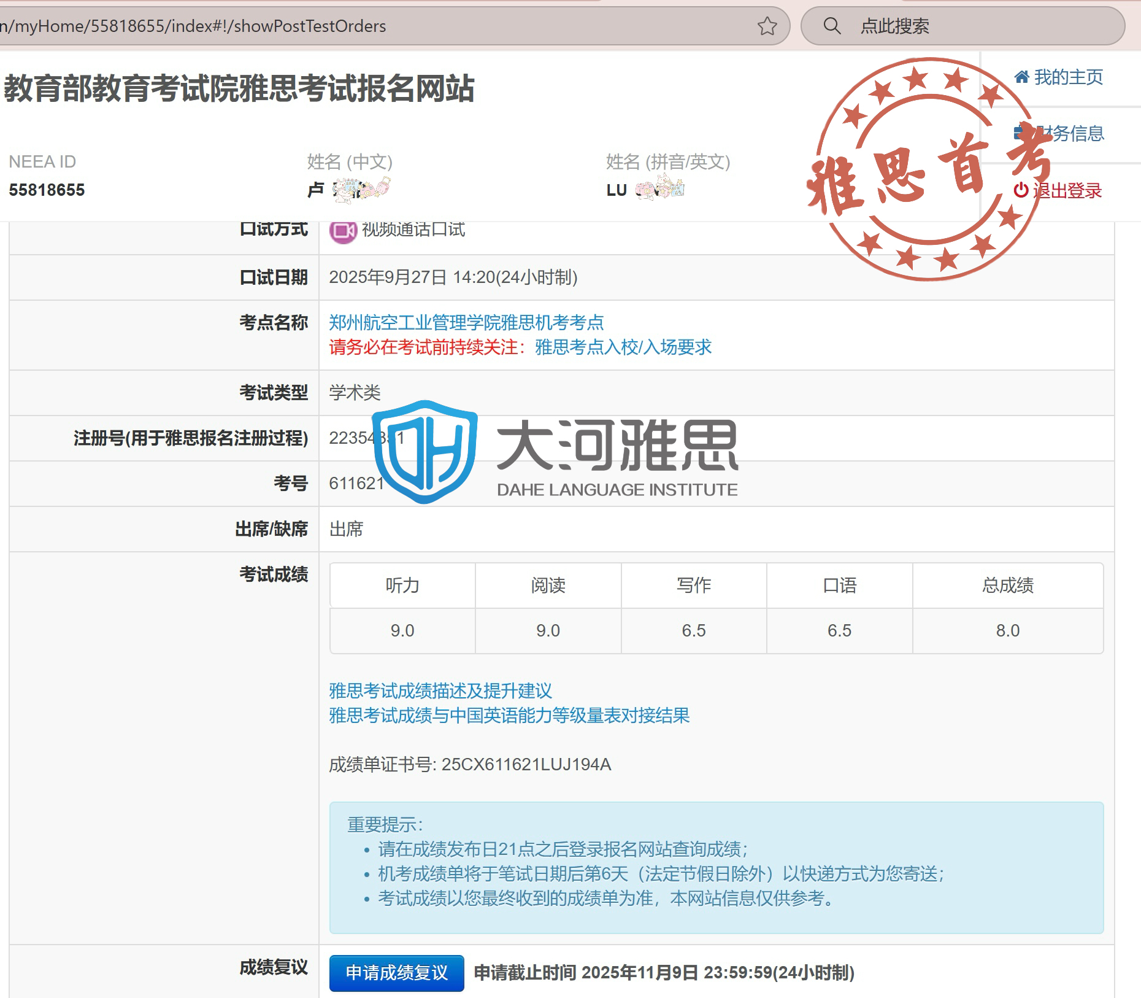
Task: Open 雅思考试成绩与中国英语能力等级量表对接结果 link
Action: point(509,716)
